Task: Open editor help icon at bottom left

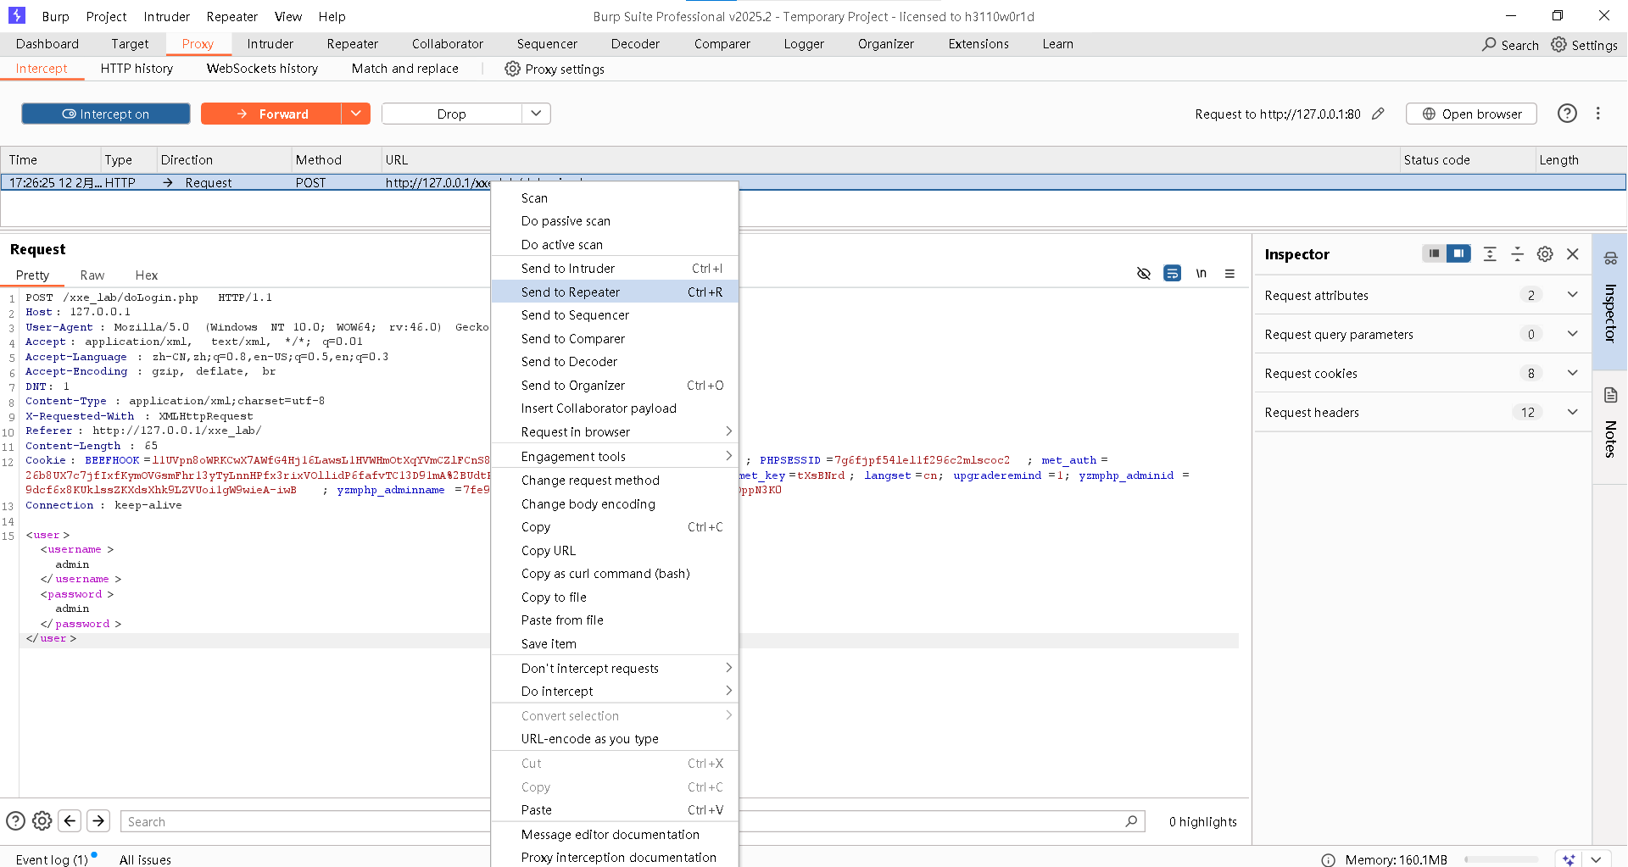Action: 15,820
